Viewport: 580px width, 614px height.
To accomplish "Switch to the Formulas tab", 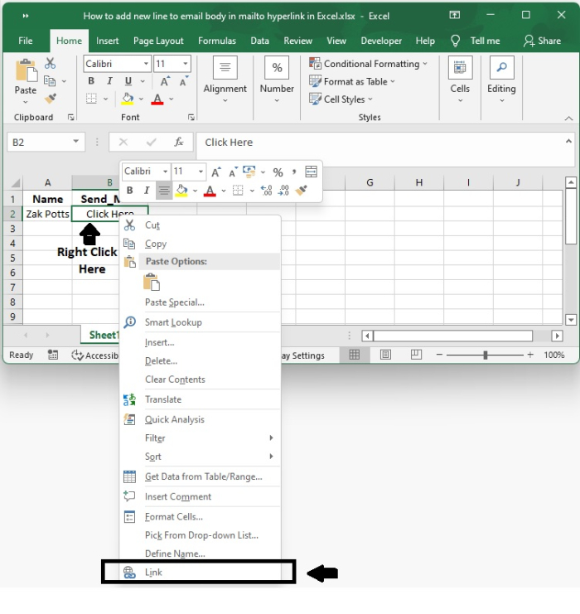I will point(217,41).
